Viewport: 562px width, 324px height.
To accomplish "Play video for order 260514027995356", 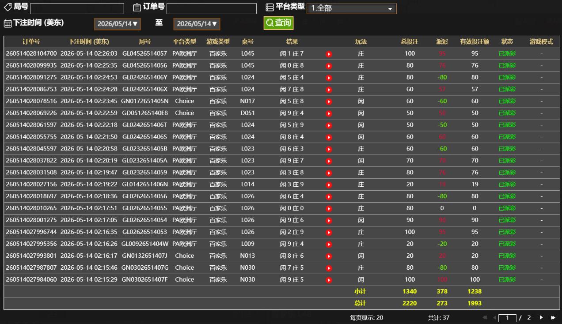I will pos(329,245).
